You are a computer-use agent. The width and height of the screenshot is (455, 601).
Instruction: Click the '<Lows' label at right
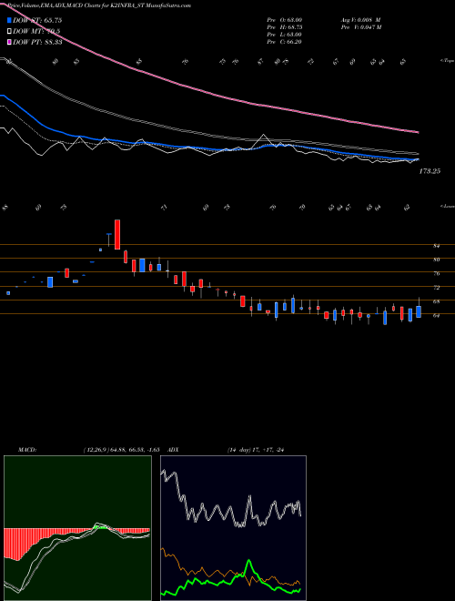(447, 206)
